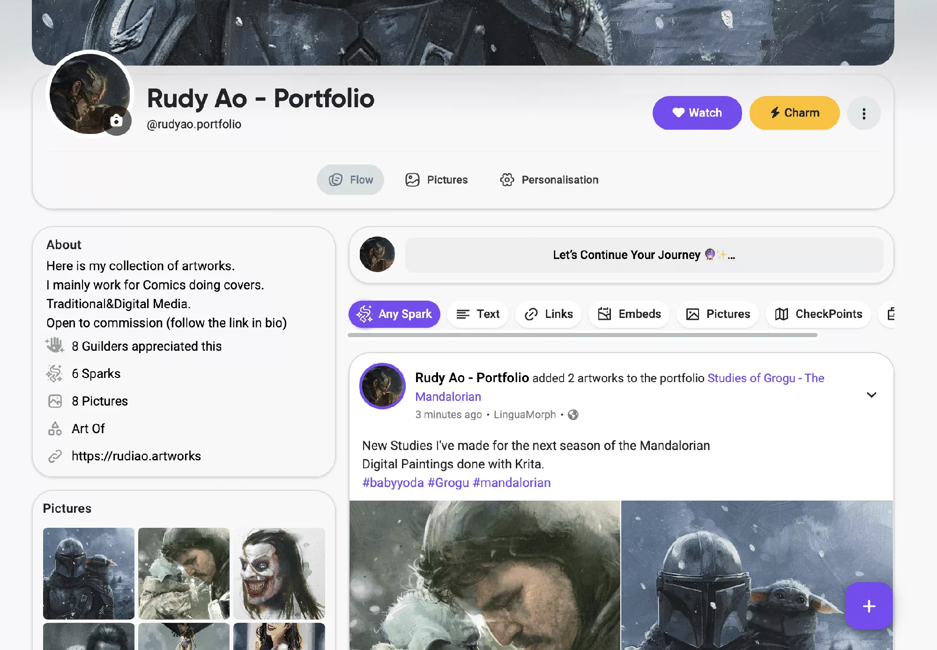Click the filter row horizontal scrollbar
Viewport: 937px width, 650px height.
click(x=582, y=335)
